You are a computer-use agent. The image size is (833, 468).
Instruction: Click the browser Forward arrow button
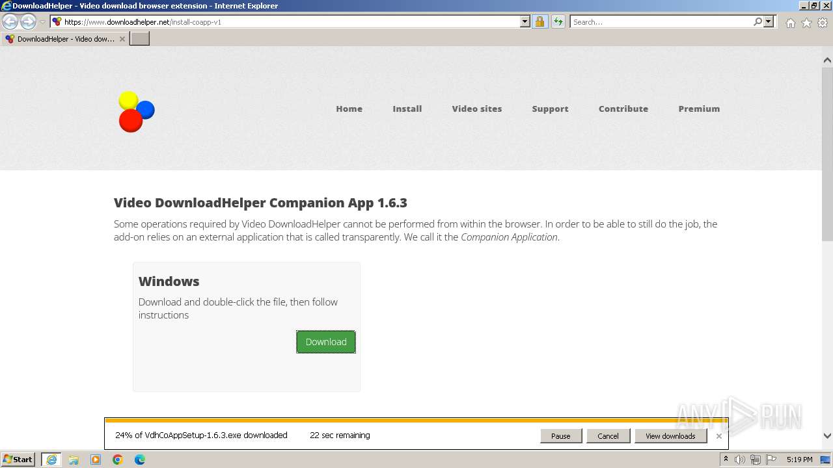(28, 22)
